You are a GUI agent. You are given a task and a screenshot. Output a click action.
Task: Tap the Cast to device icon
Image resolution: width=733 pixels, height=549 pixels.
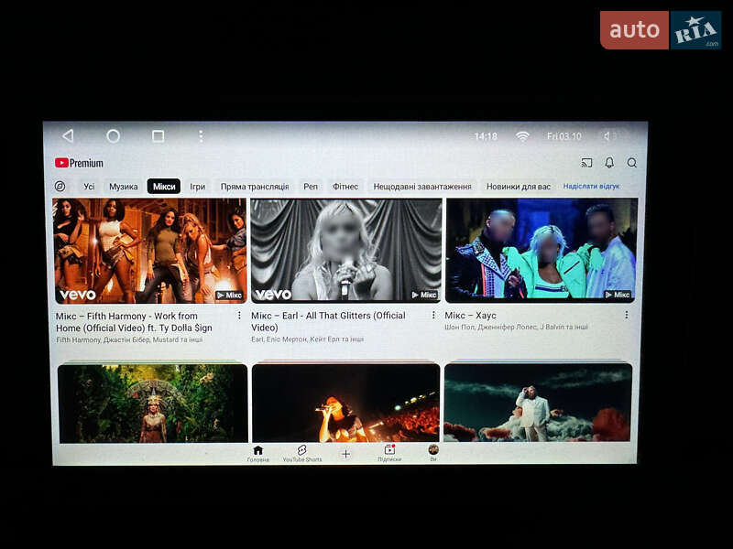point(586,163)
